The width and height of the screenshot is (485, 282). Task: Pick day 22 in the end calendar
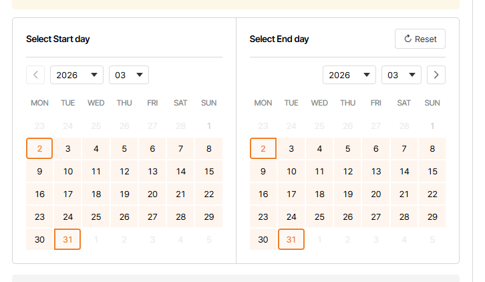point(432,194)
